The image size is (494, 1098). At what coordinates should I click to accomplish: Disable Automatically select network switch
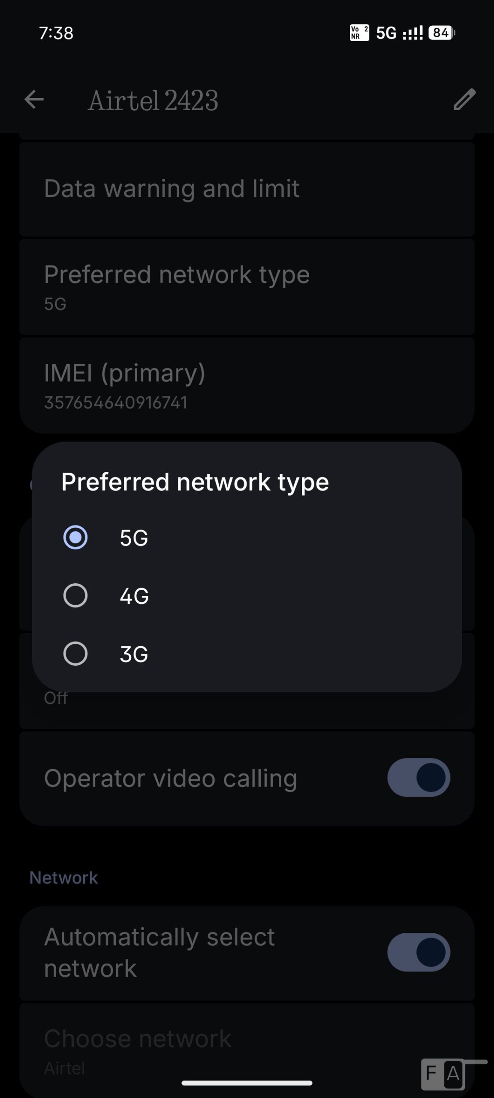coord(419,952)
